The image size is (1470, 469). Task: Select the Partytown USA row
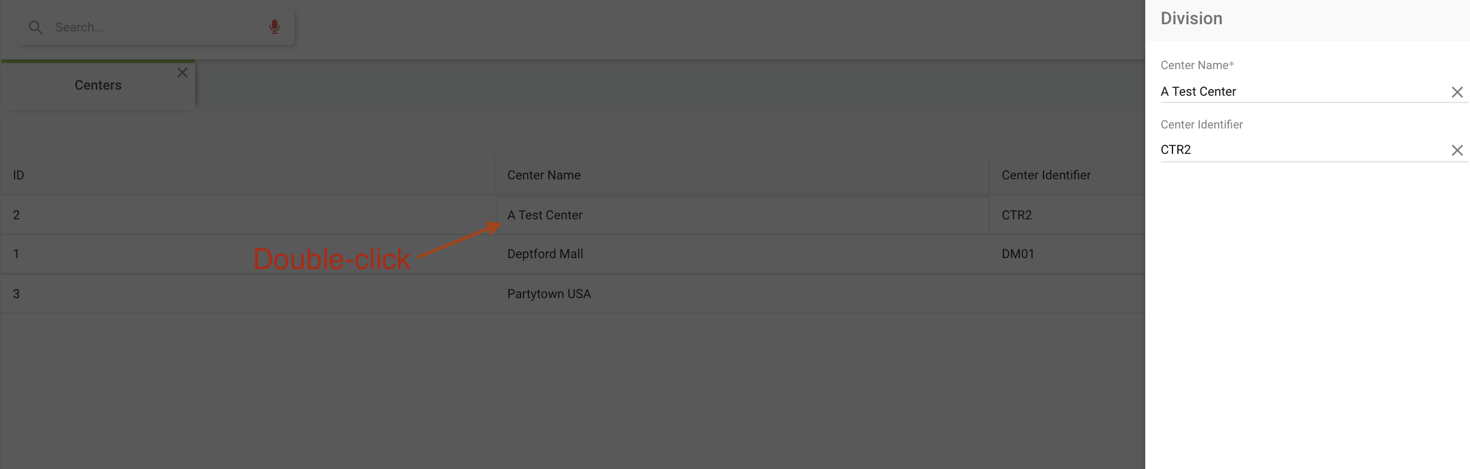tap(548, 293)
